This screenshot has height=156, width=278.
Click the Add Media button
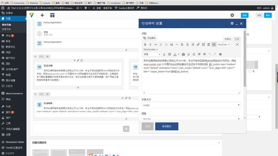149,38
